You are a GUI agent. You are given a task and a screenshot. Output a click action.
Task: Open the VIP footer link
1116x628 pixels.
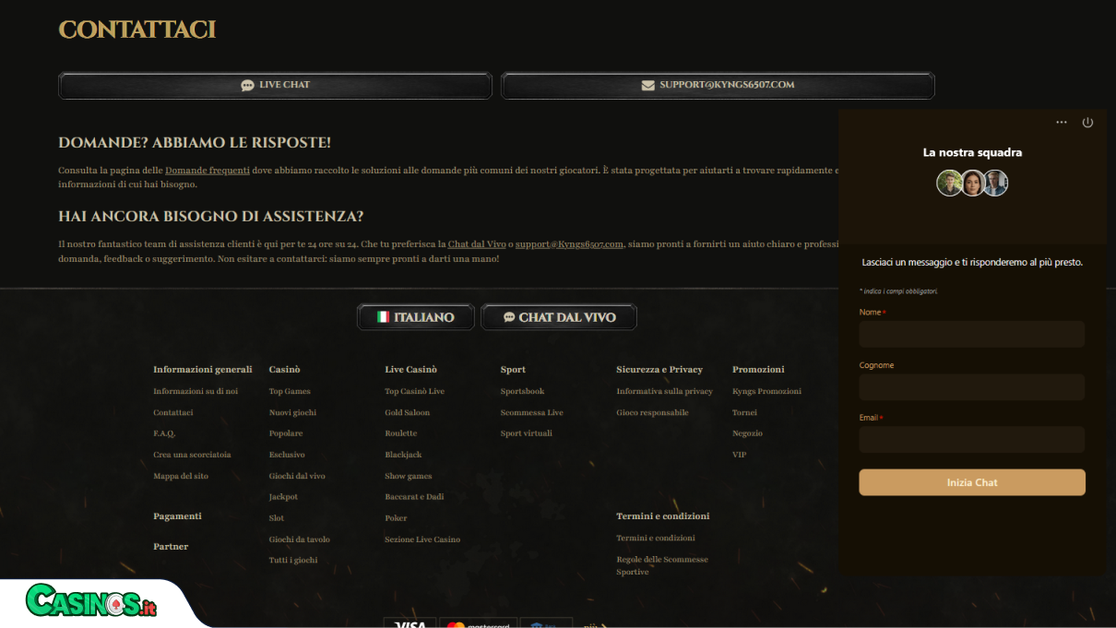740,455
